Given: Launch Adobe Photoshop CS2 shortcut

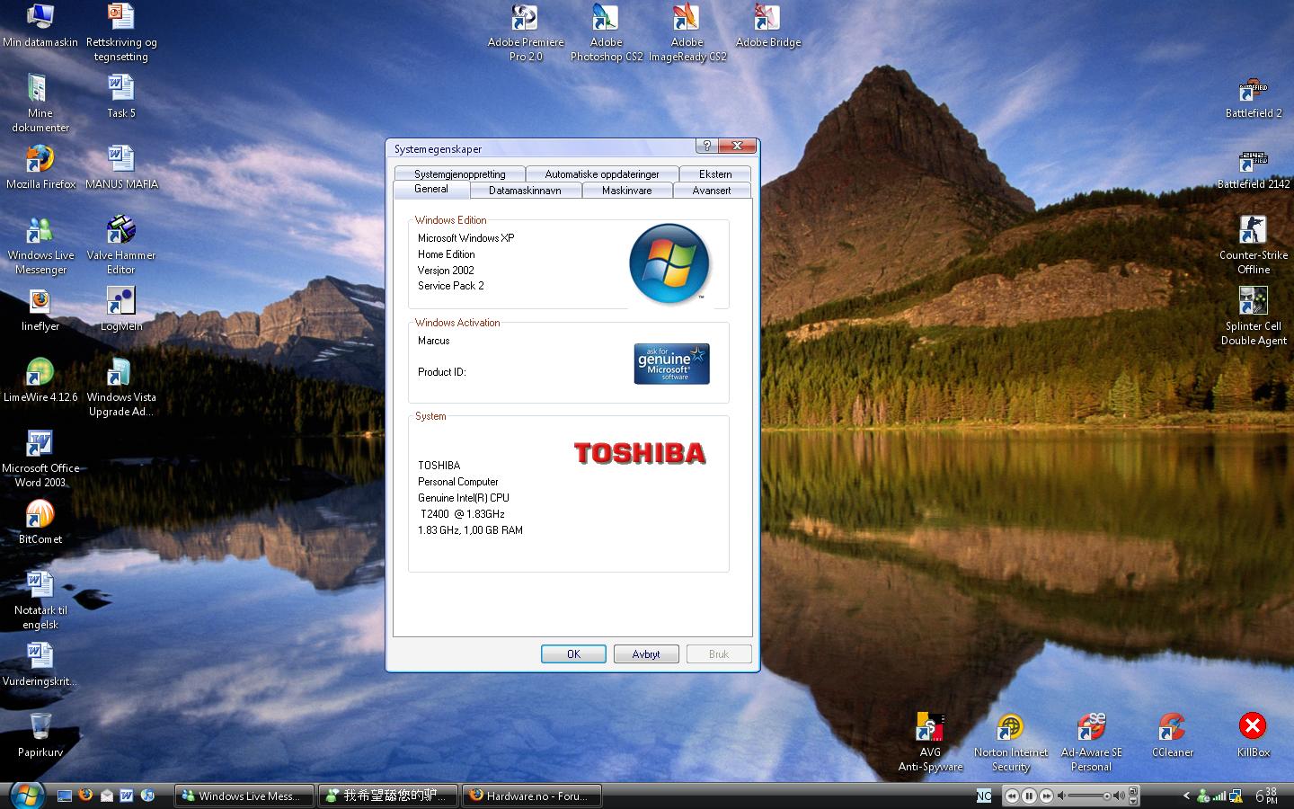Looking at the screenshot, I should [606, 32].
